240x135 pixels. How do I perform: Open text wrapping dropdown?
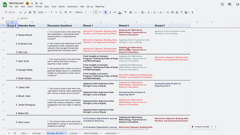pos(155,12)
